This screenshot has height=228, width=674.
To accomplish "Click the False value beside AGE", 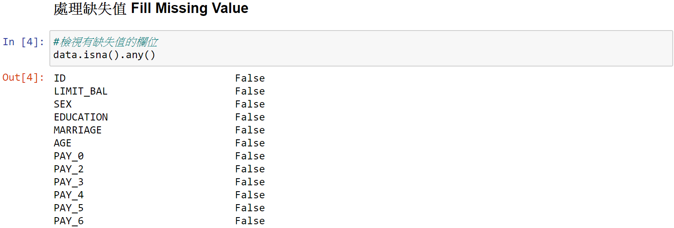I will click(250, 143).
